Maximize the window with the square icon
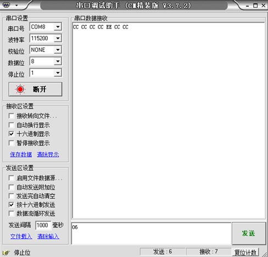268x257 pixels. coord(255,5)
